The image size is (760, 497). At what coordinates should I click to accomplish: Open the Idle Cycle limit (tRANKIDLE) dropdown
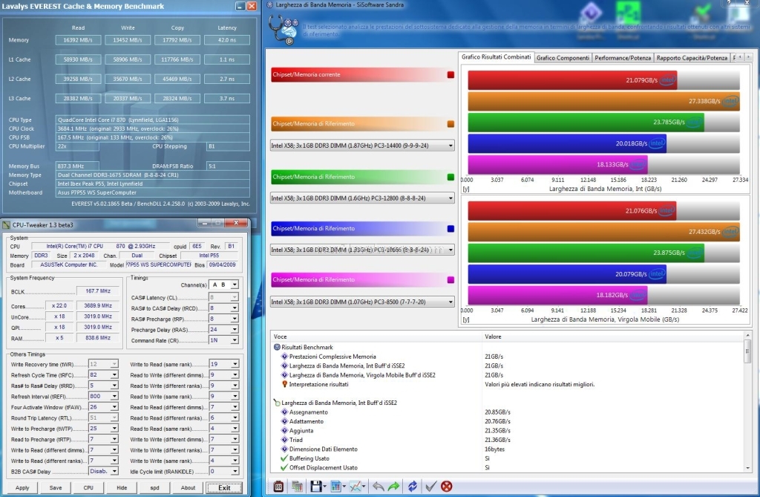[x=223, y=471]
